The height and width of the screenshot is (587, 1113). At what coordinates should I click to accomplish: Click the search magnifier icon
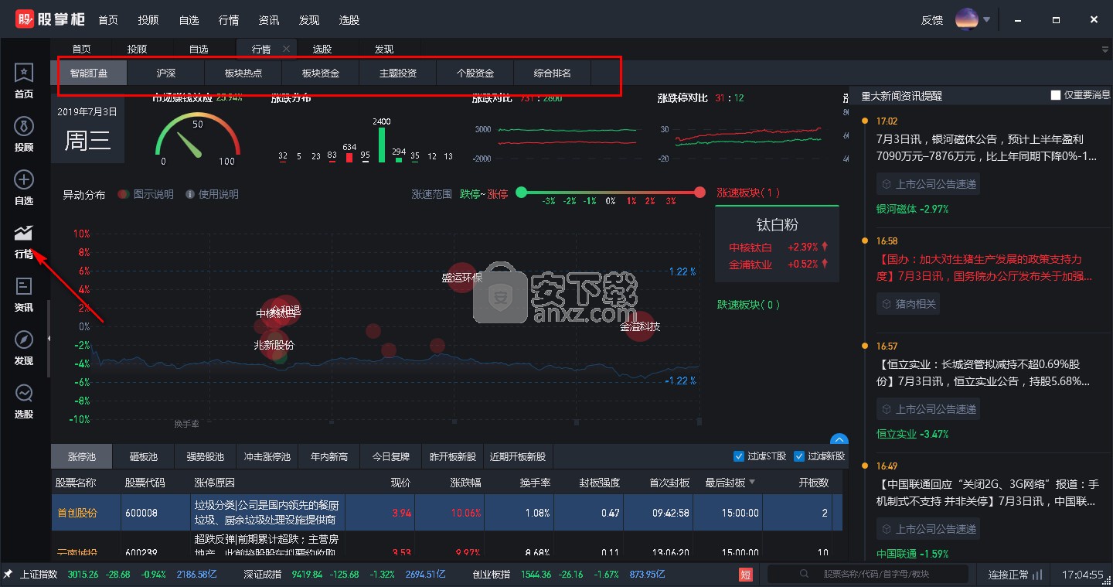(805, 575)
